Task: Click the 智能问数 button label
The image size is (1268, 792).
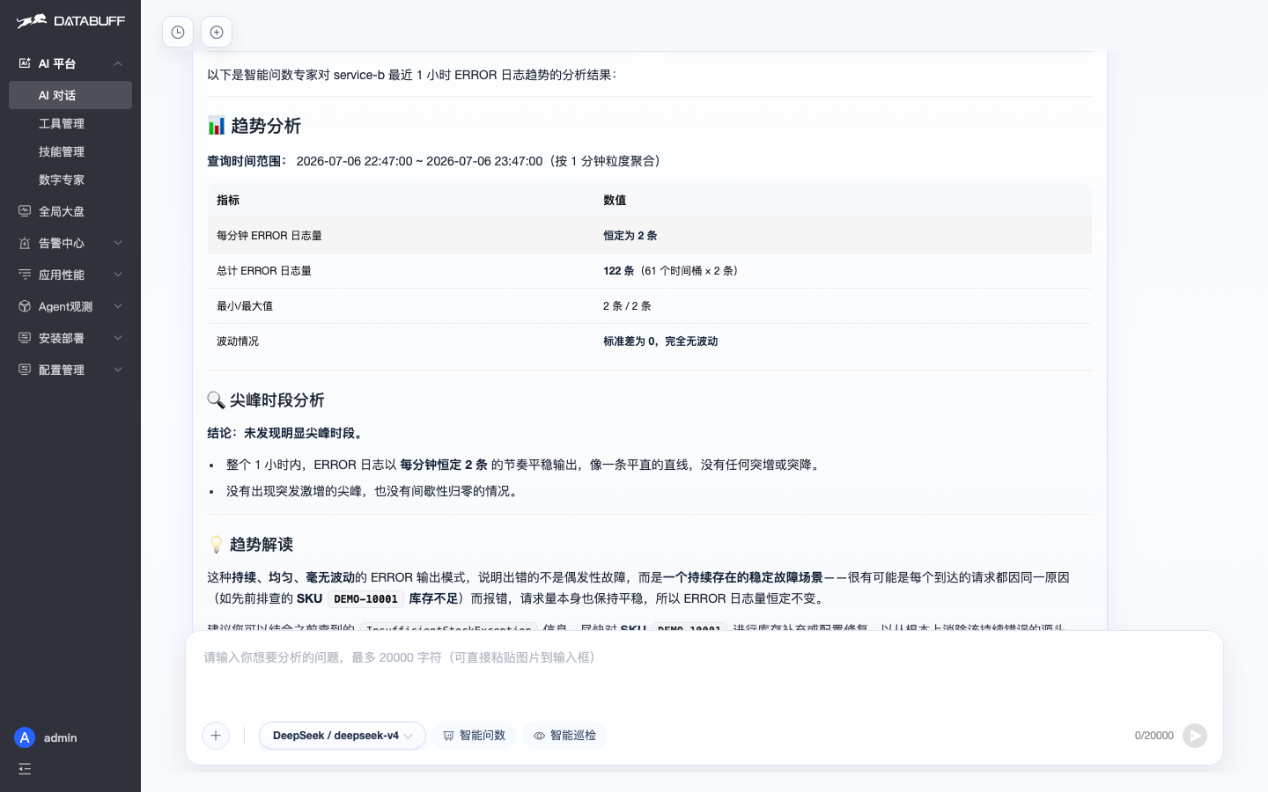Action: 483,736
